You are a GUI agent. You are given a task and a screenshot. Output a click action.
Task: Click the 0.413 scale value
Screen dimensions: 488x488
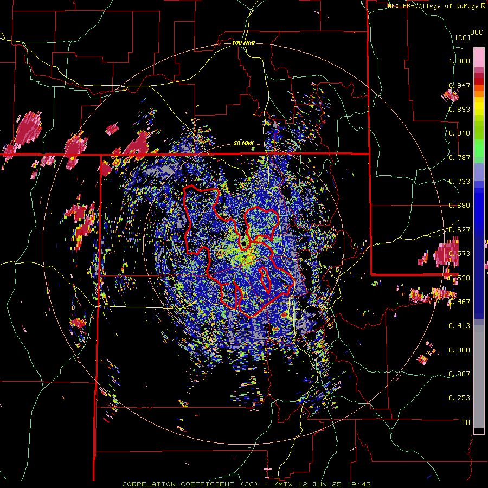[x=459, y=326]
